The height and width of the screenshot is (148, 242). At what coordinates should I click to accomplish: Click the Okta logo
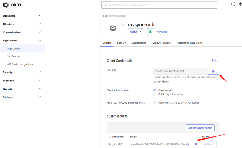12,5
